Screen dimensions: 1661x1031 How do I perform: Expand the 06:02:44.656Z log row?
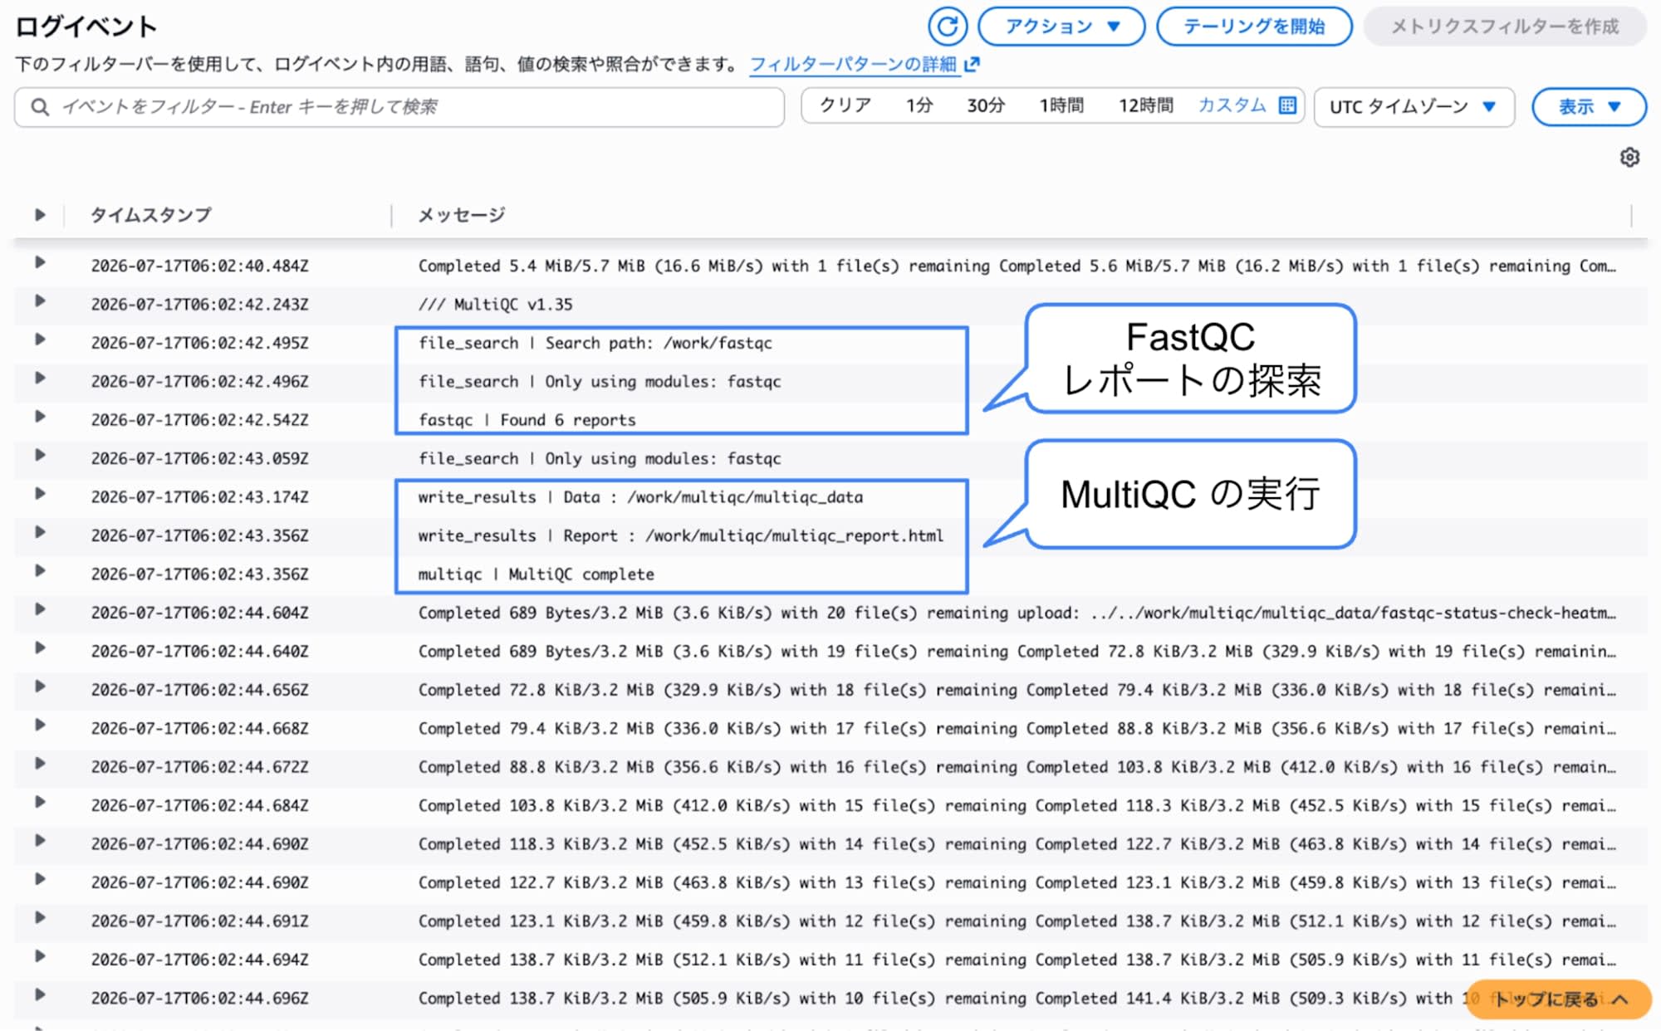[39, 687]
